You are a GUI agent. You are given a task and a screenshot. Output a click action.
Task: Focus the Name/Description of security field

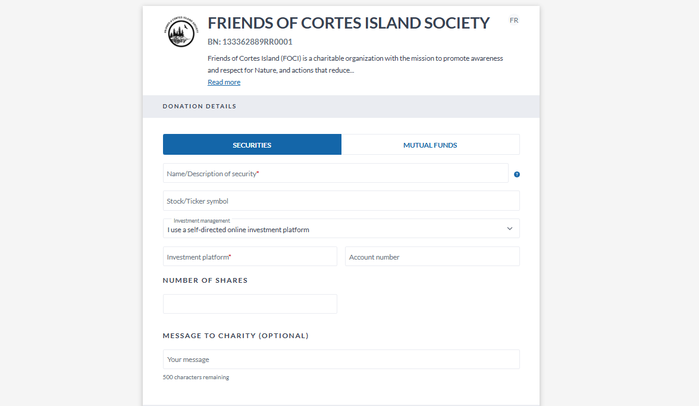(336, 173)
